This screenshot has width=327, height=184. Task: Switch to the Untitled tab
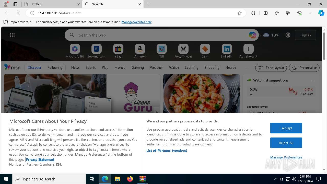tap(52, 4)
